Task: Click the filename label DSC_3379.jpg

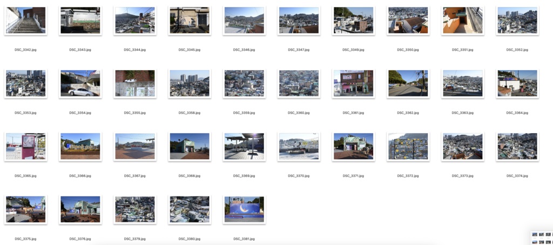Action: tap(134, 239)
